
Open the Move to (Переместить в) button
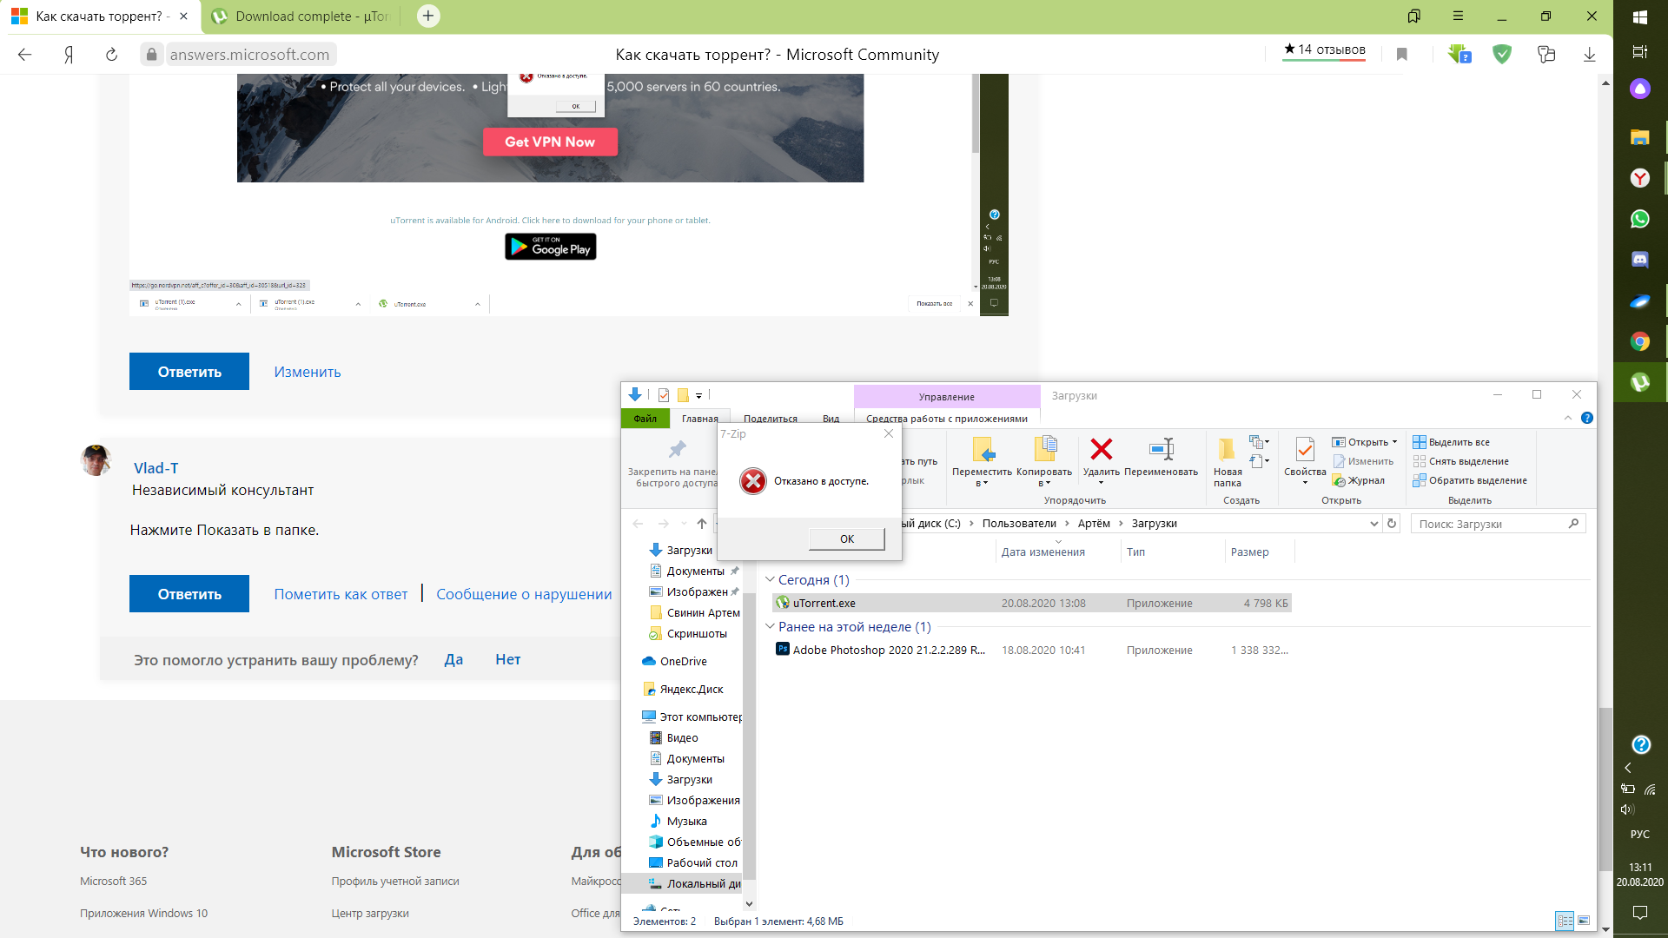pos(982,460)
